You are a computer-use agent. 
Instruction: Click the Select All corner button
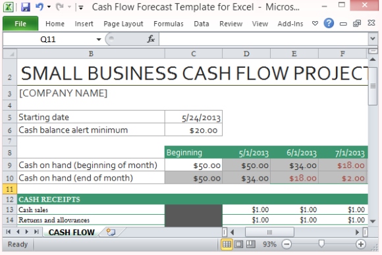(x=10, y=53)
